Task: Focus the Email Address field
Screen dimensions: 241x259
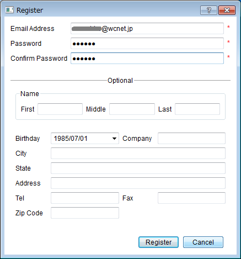Action: [147, 29]
